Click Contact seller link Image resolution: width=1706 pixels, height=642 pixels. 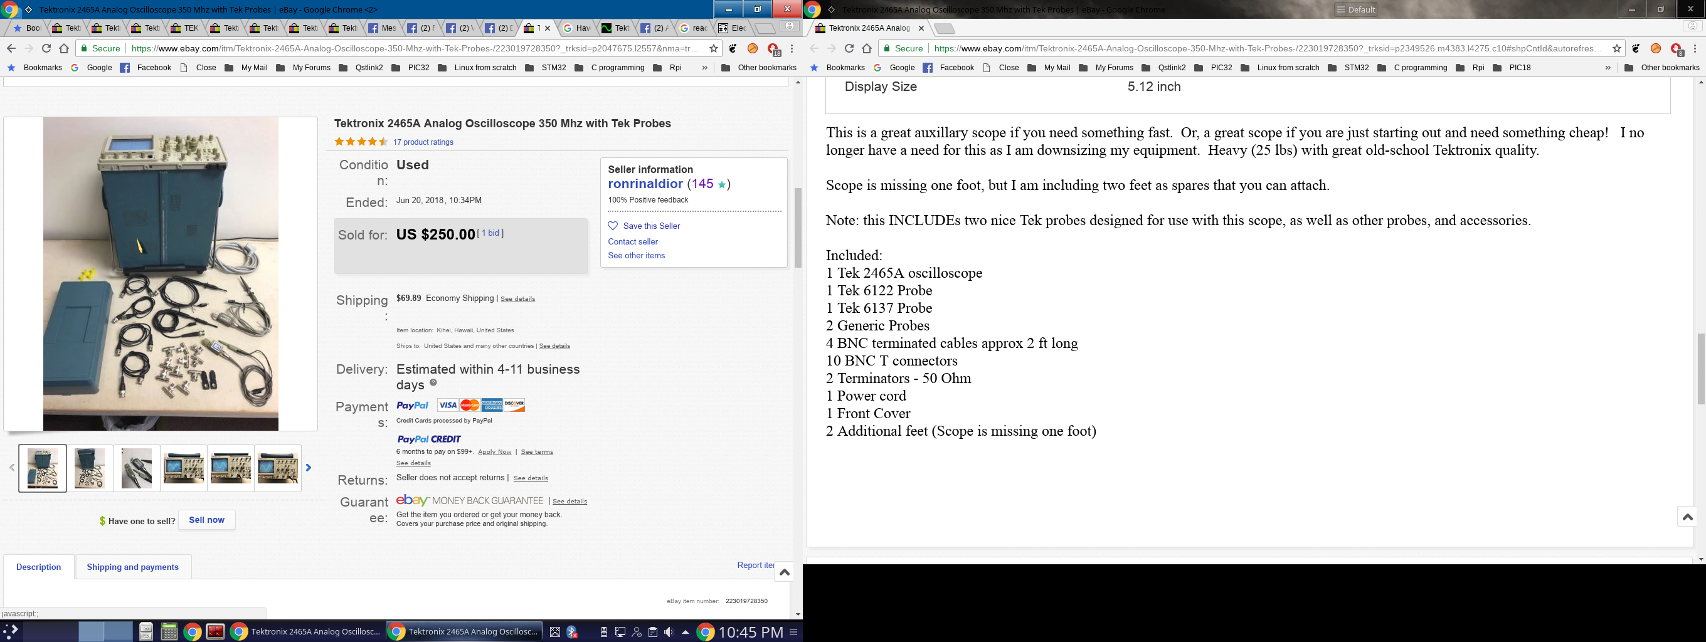pos(632,241)
